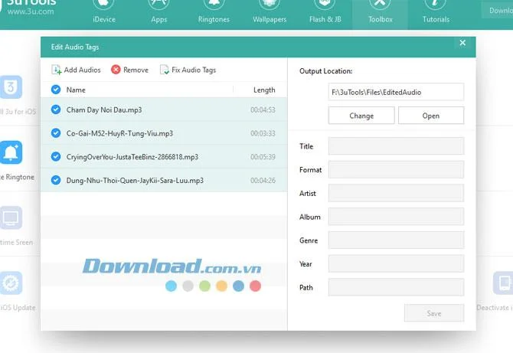Click the Change button
This screenshot has height=353, width=513.
click(361, 116)
